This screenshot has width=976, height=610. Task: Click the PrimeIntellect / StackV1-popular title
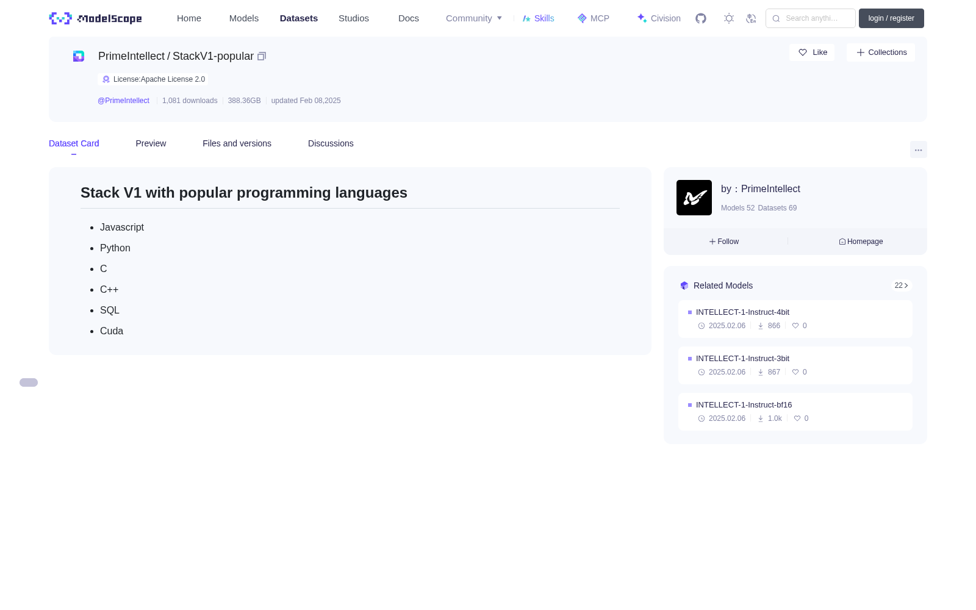[x=176, y=56]
